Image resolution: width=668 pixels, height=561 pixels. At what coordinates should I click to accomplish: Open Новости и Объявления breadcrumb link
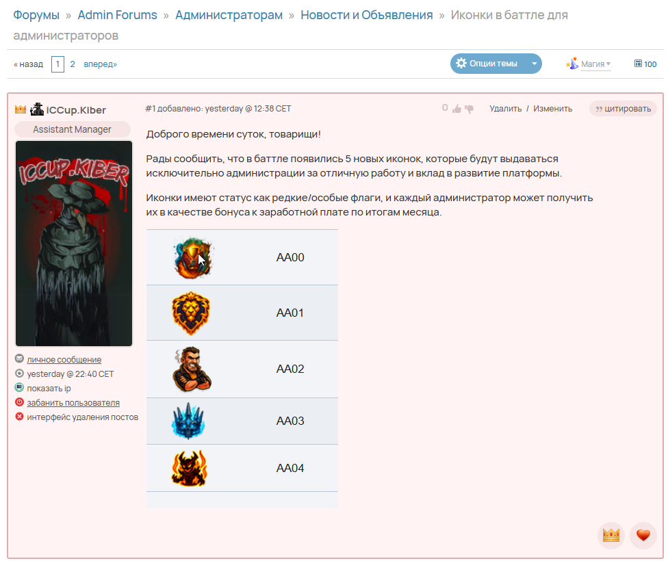[366, 15]
